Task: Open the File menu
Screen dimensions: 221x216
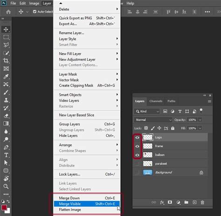Action: pos(13,3)
